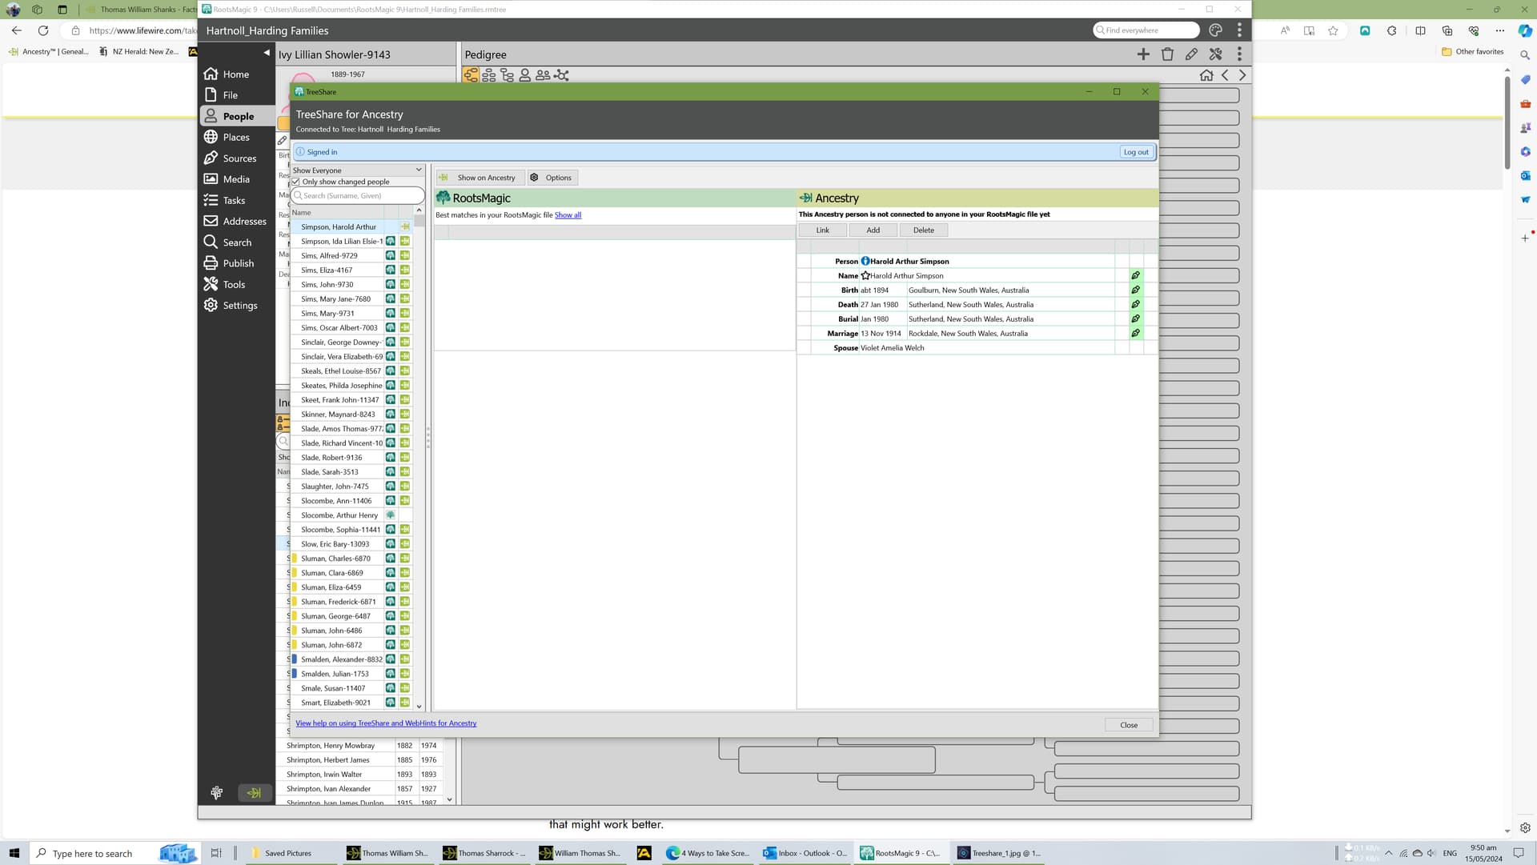This screenshot has height=865, width=1537.
Task: Open the tools wrench icon in Pedigree toolbar
Action: (1215, 54)
